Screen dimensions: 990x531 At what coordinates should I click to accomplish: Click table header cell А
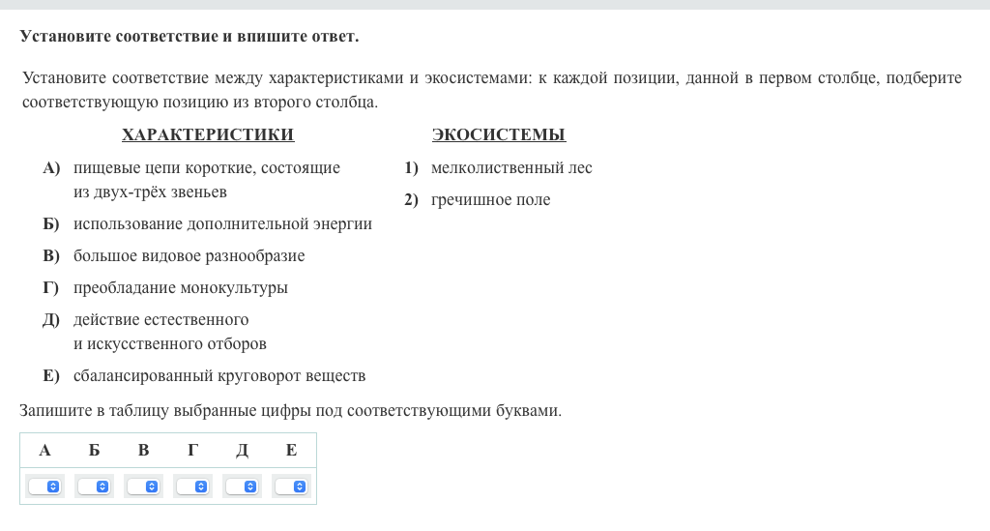(x=44, y=450)
